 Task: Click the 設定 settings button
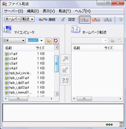(x=68, y=20)
